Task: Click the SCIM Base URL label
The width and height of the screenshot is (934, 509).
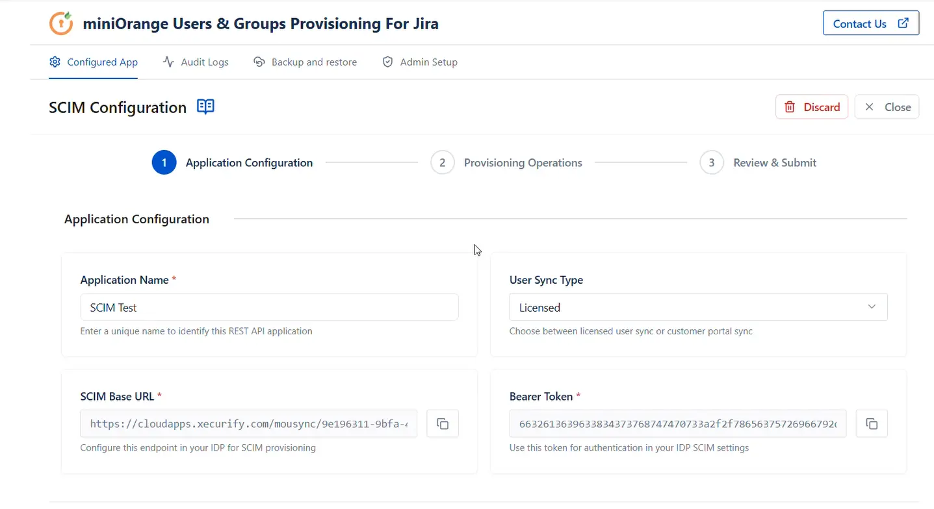Action: click(x=121, y=396)
